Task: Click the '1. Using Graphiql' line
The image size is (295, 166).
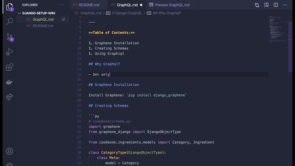Action: [x=106, y=53]
